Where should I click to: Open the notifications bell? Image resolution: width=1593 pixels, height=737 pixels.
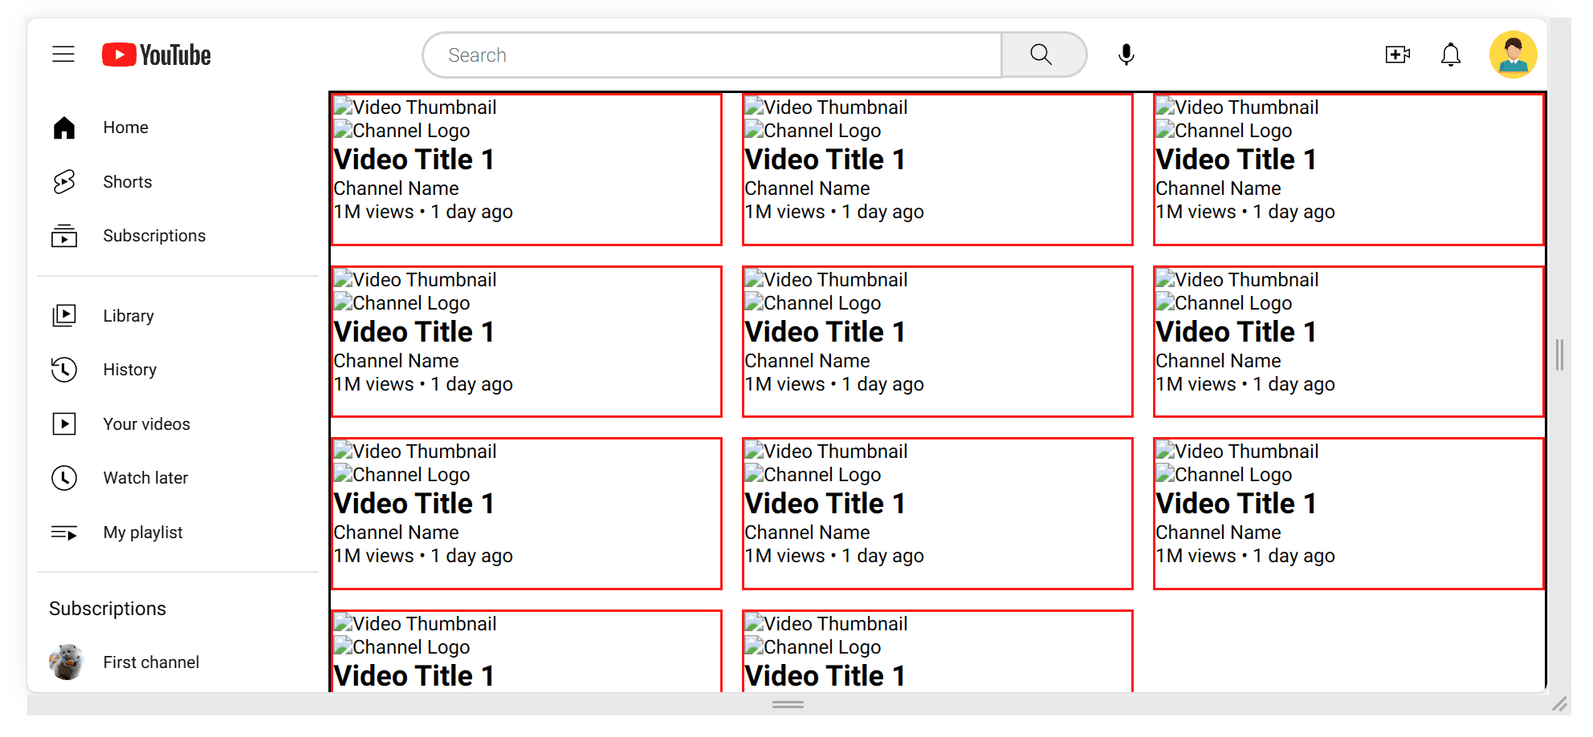(x=1450, y=55)
